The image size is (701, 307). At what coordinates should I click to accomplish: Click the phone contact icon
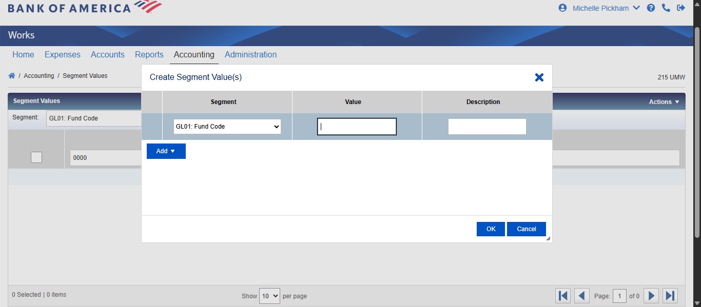pos(666,8)
